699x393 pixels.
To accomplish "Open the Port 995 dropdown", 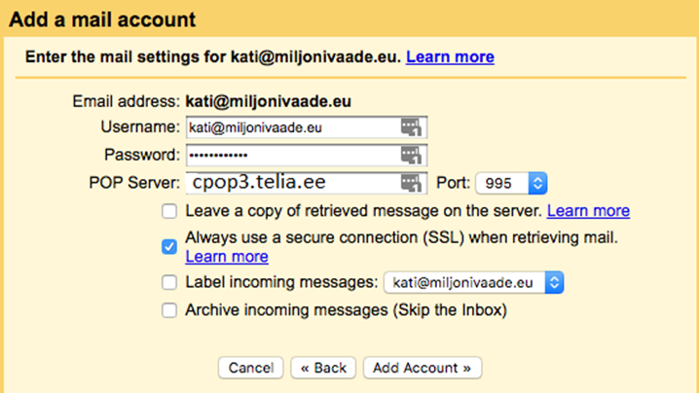I will [x=511, y=183].
